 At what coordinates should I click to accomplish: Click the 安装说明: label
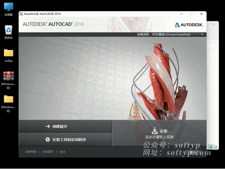143,34
